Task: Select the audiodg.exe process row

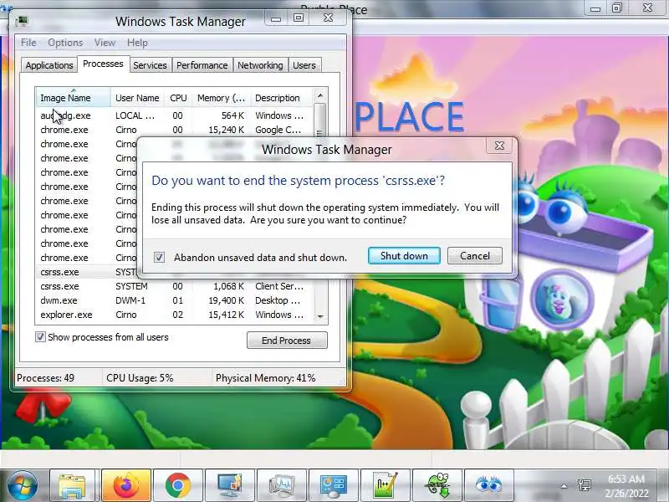Action: click(x=175, y=115)
